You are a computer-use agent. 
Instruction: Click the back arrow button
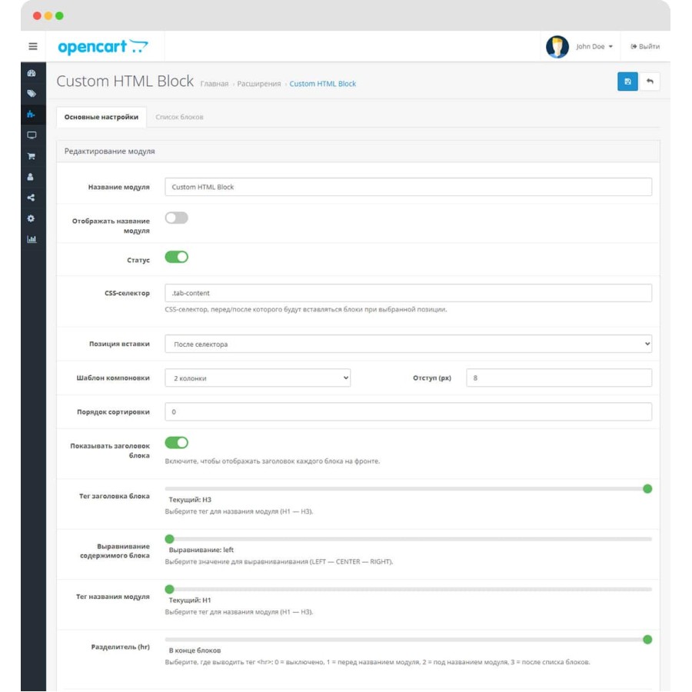(x=650, y=82)
